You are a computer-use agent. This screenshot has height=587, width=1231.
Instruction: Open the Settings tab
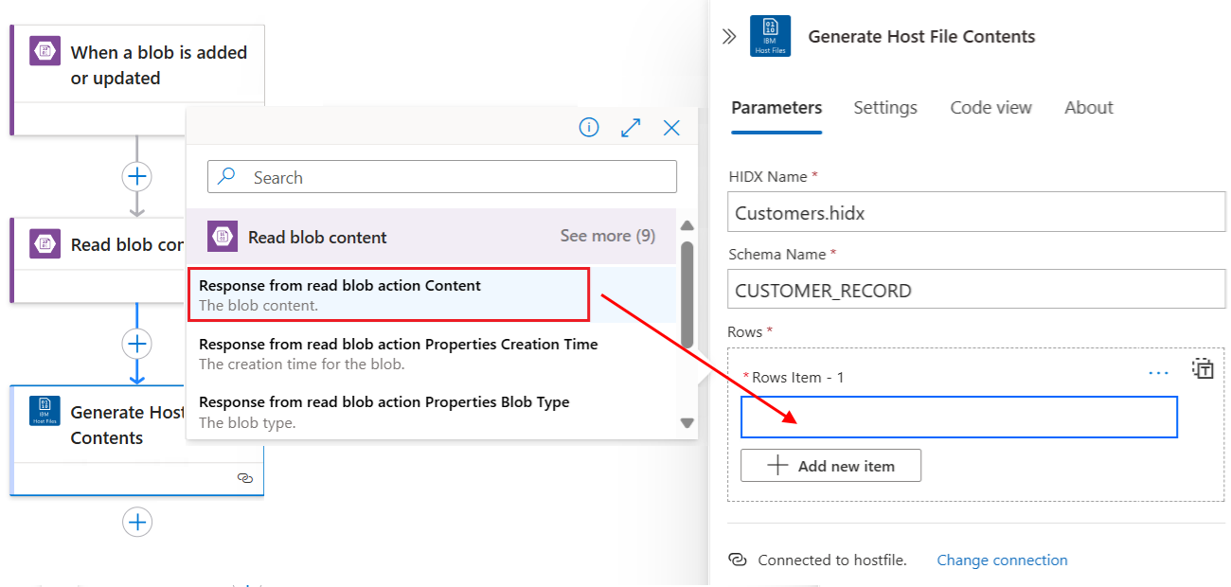pyautogui.click(x=884, y=108)
